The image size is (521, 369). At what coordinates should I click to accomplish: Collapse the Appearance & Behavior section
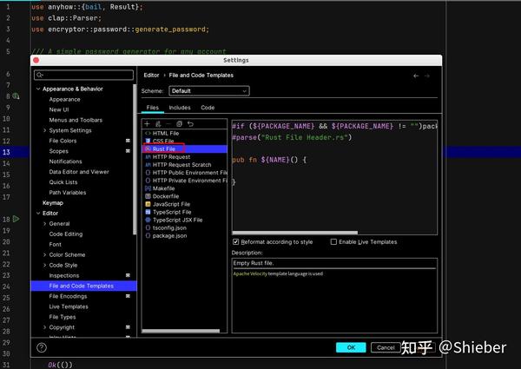(38, 89)
